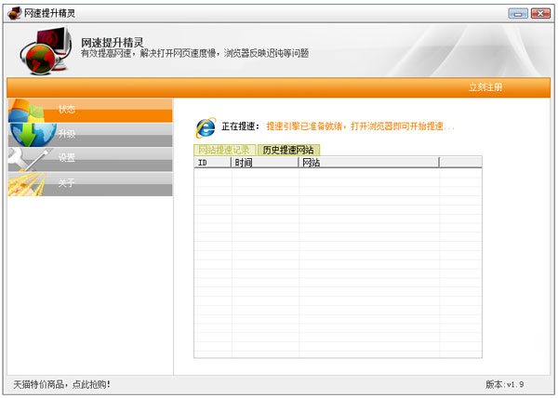This screenshot has height=398, width=558.
Task: Click the yellow wheat icon beside 关于
Action: pyautogui.click(x=27, y=184)
